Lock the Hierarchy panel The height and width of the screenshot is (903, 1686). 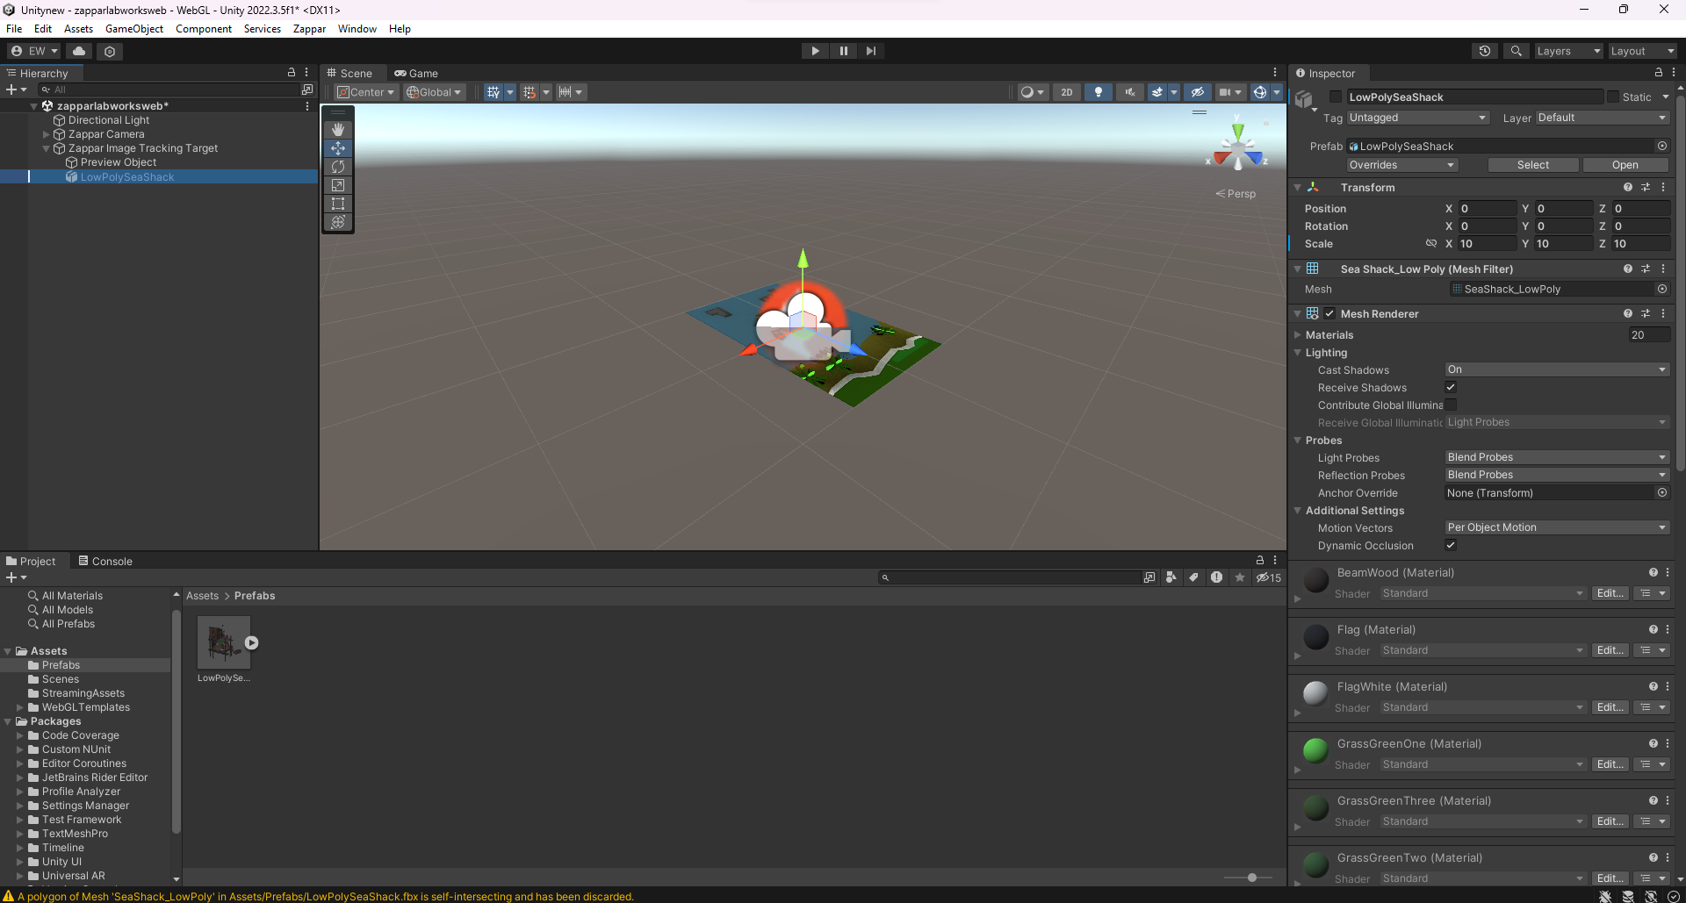pyautogui.click(x=292, y=72)
